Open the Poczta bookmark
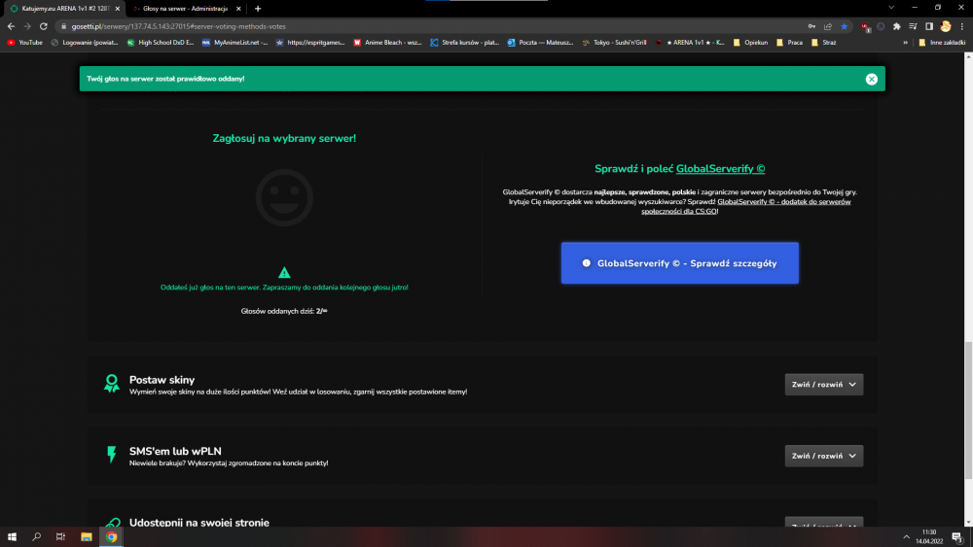Screen dimensions: 973x547 point(540,43)
